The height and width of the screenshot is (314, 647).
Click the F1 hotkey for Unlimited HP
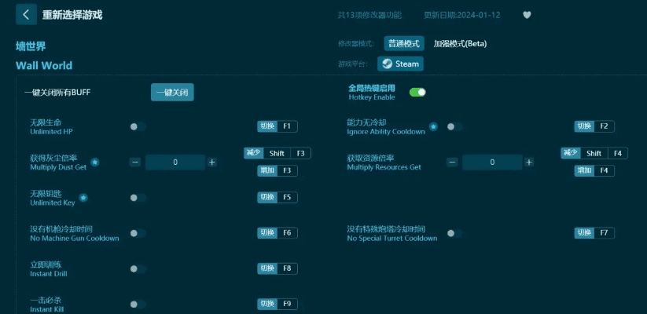[278, 126]
